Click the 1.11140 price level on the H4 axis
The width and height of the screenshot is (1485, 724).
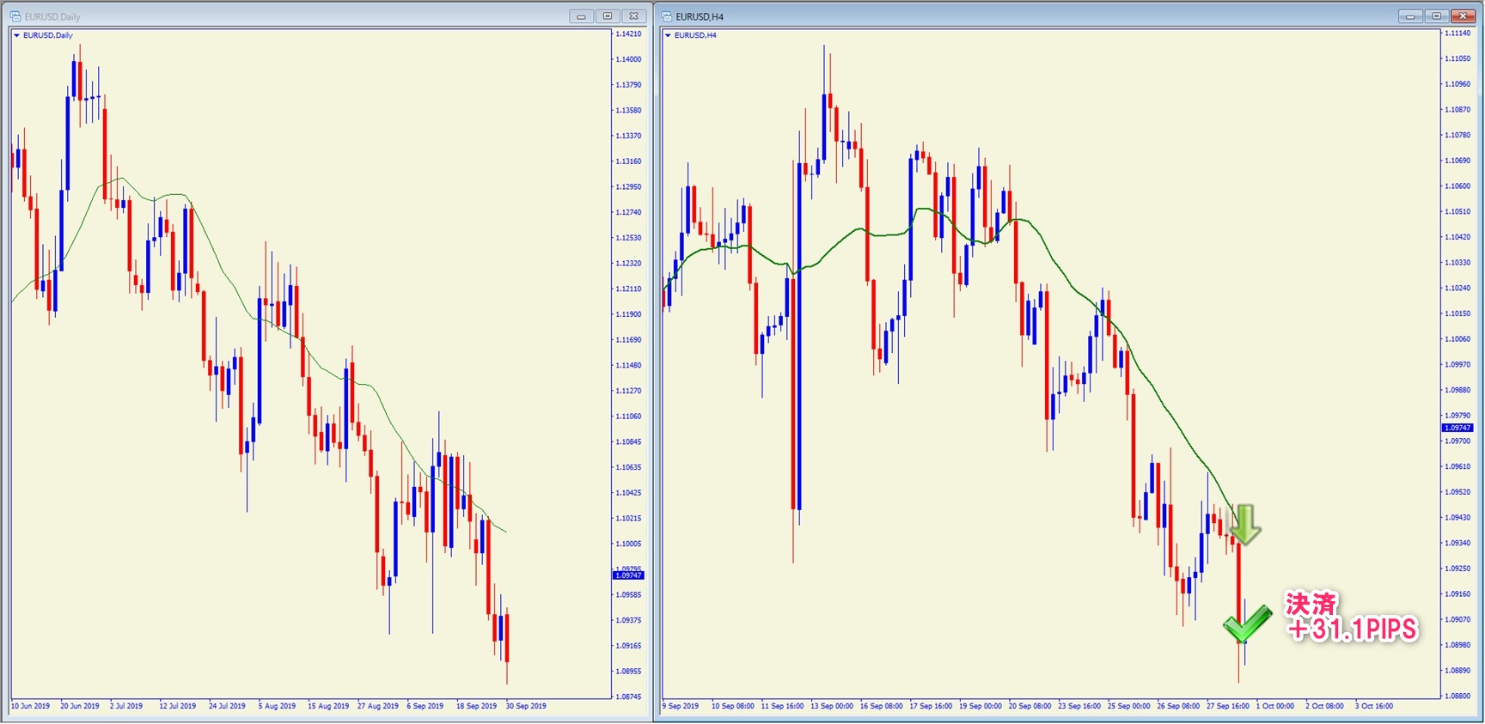tap(1457, 33)
